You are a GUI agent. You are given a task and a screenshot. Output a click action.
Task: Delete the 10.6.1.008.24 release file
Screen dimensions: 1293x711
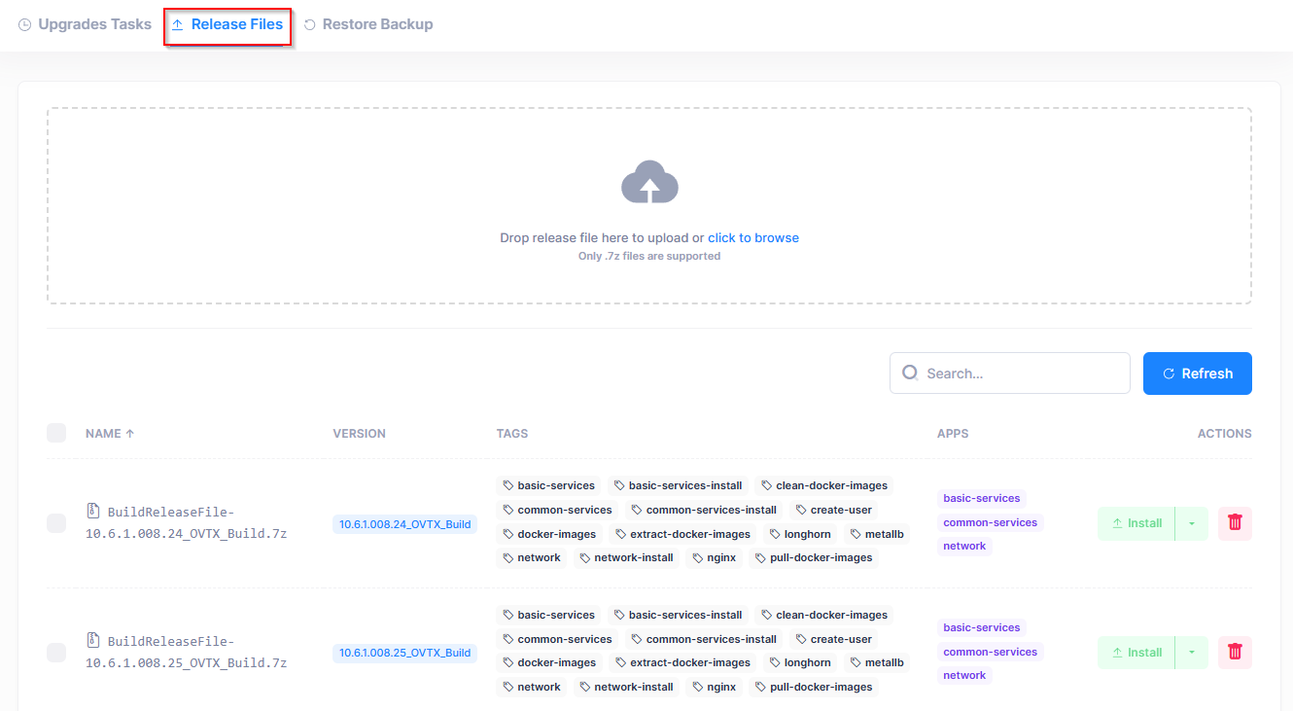[1235, 523]
